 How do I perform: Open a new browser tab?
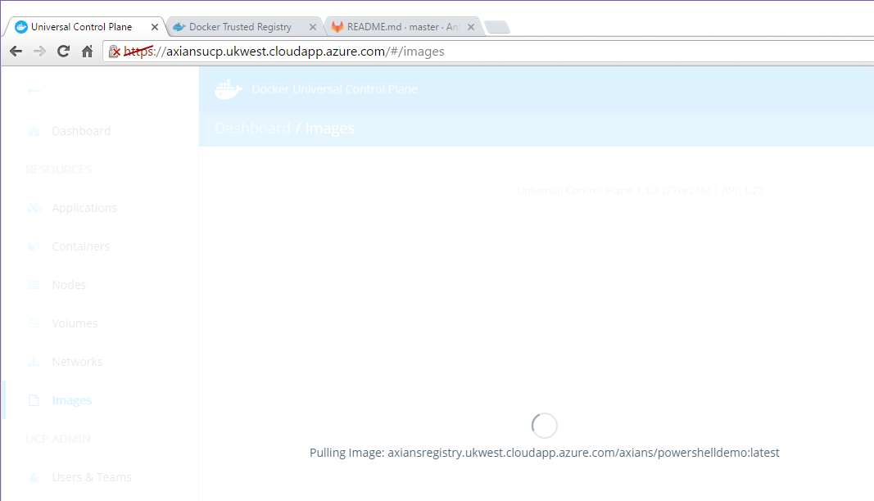pyautogui.click(x=496, y=28)
